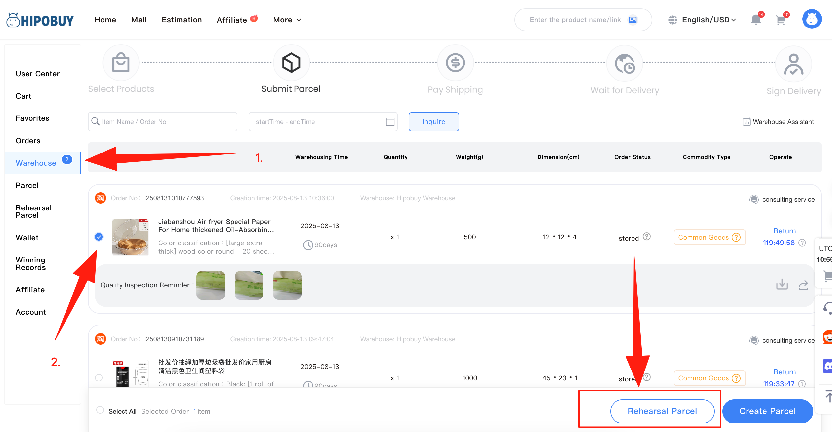Focus the Item Name / Order No field
Viewport: 832px width, 432px height.
(162, 122)
